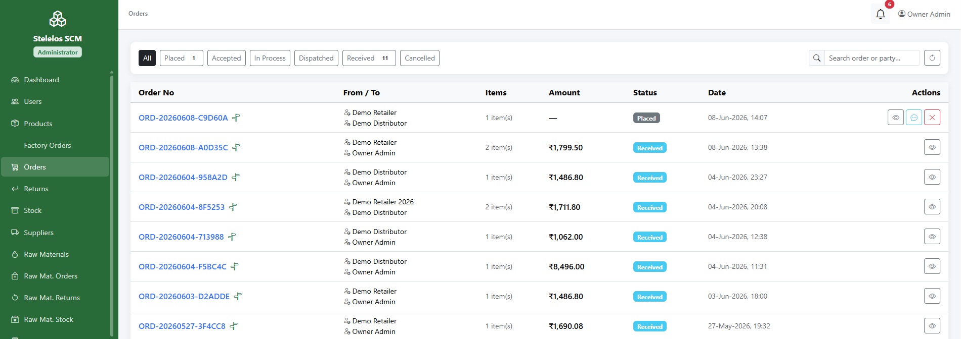Click signpost icon next to ORD-20260604-713988
The height and width of the screenshot is (339, 961).
(x=232, y=237)
